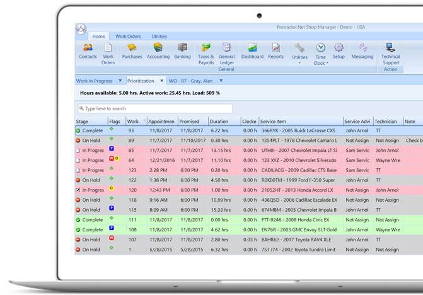Select '1254PLT - 1978 Chevrolet Camaro' cell
The height and width of the screenshot is (295, 423).
(x=301, y=141)
